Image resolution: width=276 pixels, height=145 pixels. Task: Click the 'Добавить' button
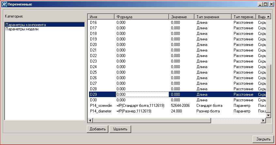98,129
